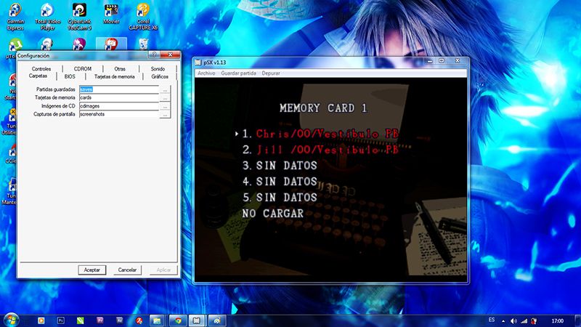Click the Tarjetas de memoria folder field
The height and width of the screenshot is (327, 581).
pos(119,97)
